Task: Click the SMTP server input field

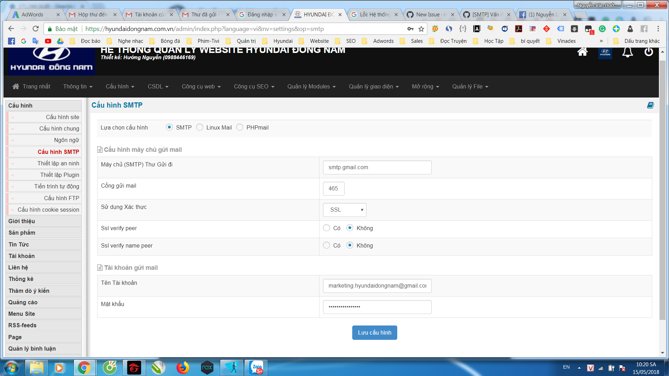Action: tap(377, 167)
